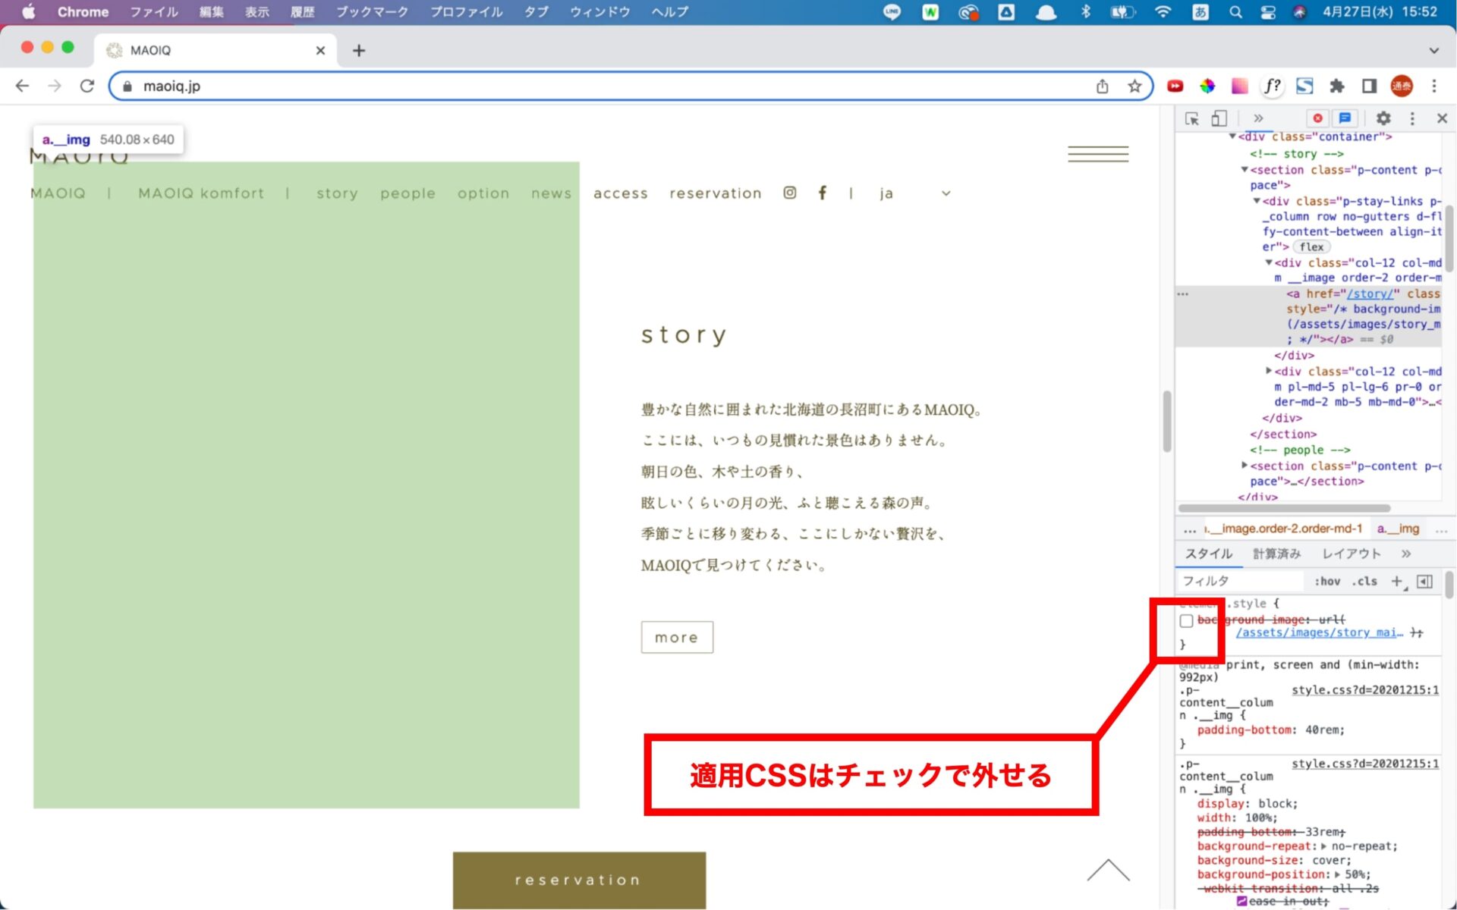Open the Chrome extensions puzzle icon
The height and width of the screenshot is (910, 1457).
coord(1337,86)
